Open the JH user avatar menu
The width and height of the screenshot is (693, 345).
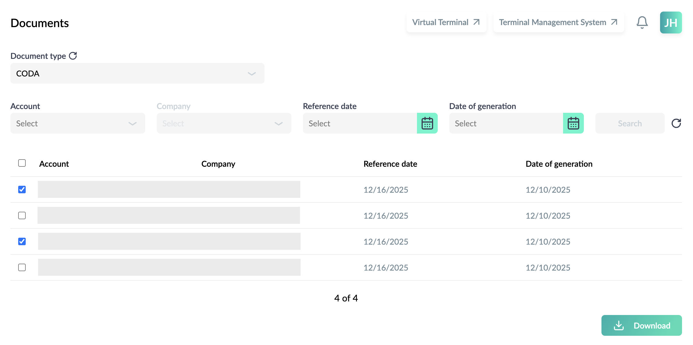coord(671,22)
